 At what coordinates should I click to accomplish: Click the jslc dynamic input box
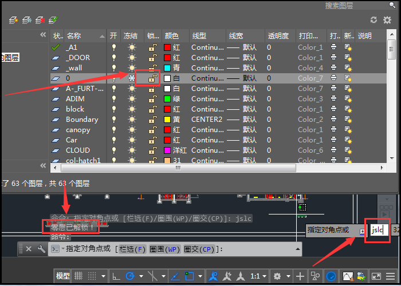[379, 230]
